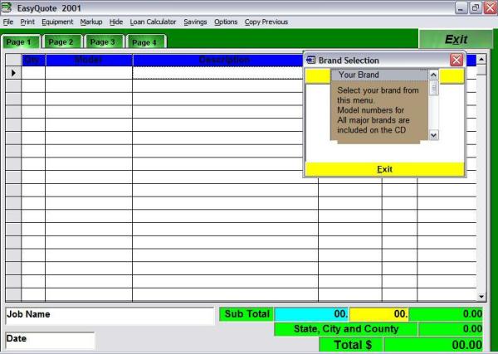
Task: Click the green subtotal 0.00 value
Action: click(446, 314)
